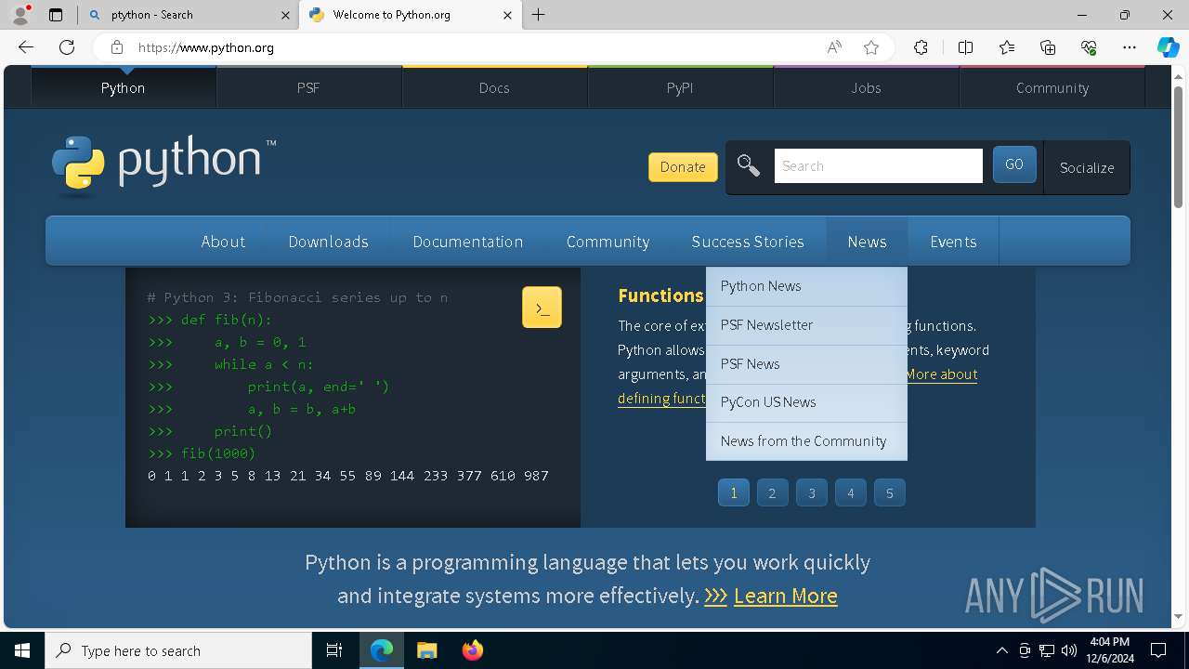Click the magnifying glass search icon

tap(749, 166)
